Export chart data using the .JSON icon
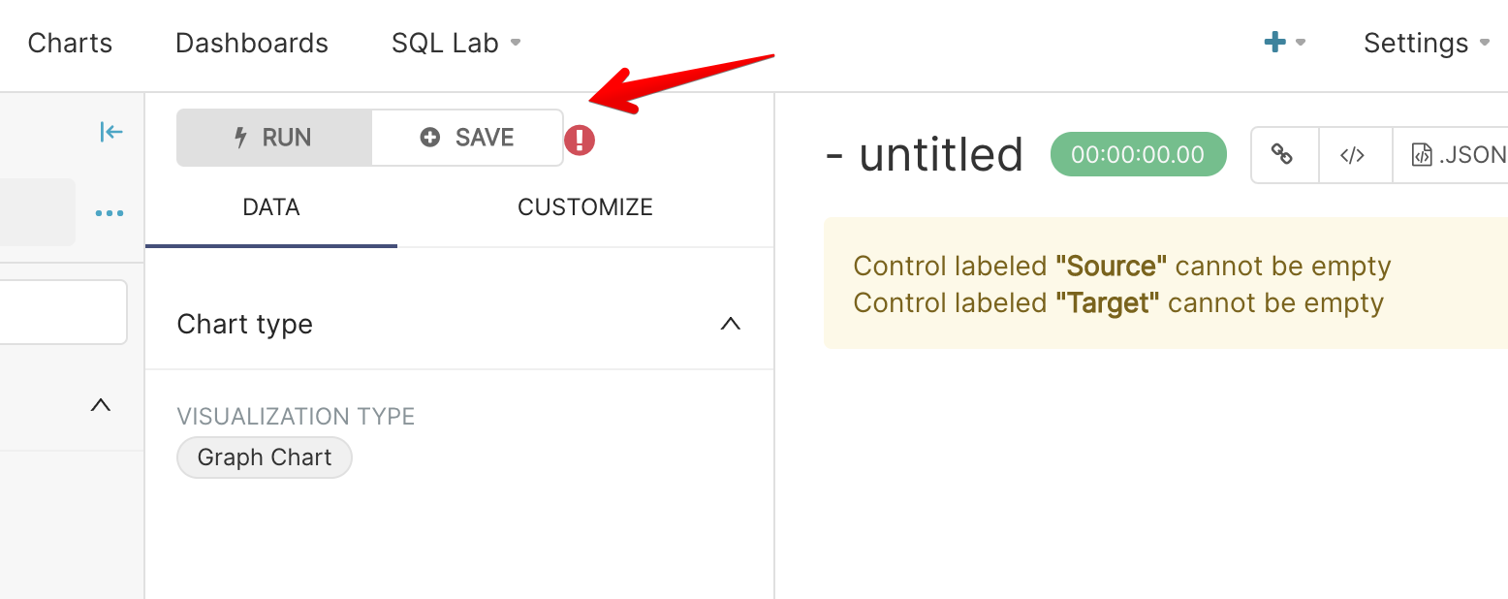The width and height of the screenshot is (1508, 599). (1456, 155)
